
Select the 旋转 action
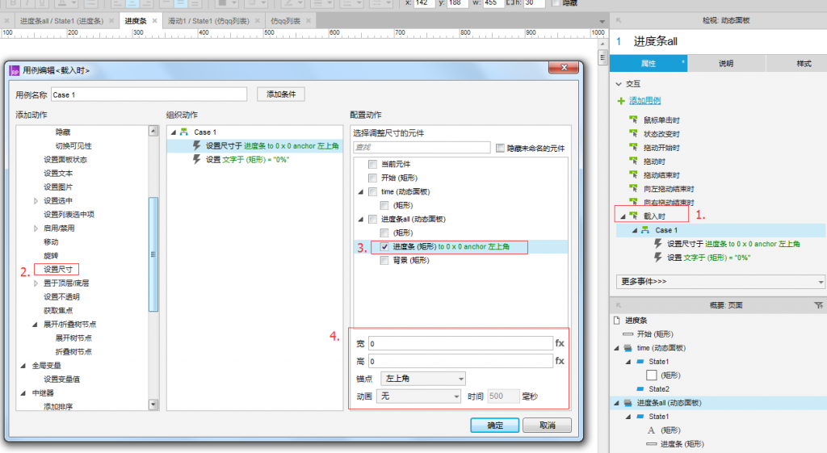click(x=51, y=256)
